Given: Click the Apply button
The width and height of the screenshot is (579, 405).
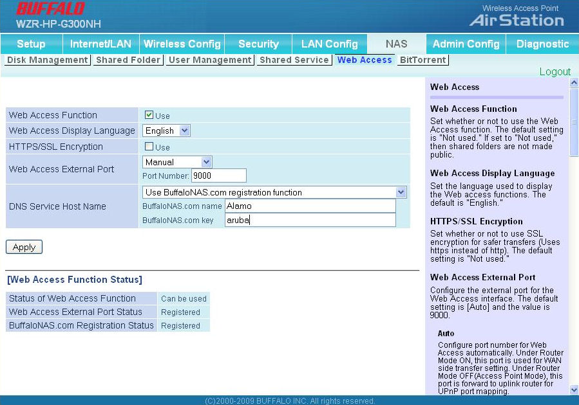Looking at the screenshot, I should click(24, 247).
